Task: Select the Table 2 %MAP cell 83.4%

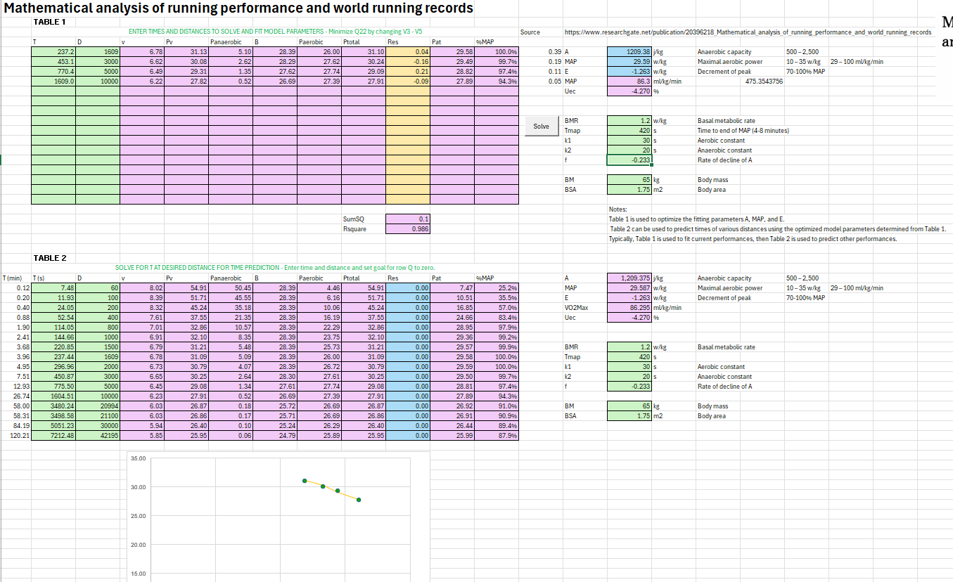Action: pos(497,318)
